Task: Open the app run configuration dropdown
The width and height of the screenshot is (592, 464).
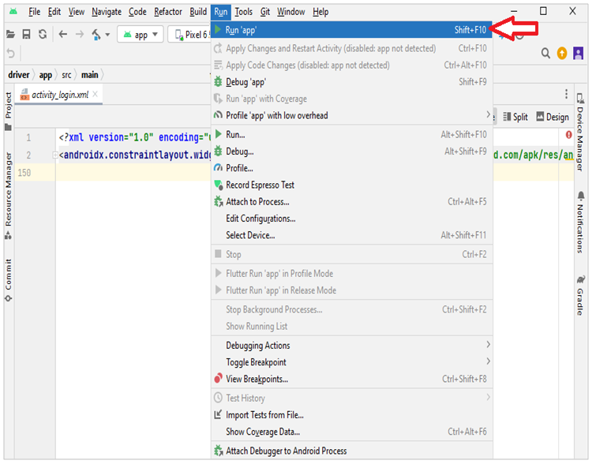Action: pos(141,35)
